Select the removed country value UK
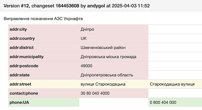 [x=84, y=39]
